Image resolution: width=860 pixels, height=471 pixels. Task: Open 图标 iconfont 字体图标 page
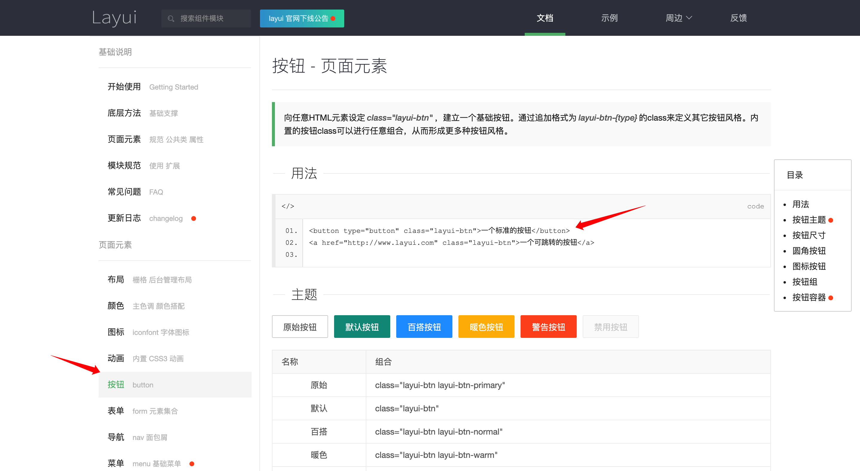pyautogui.click(x=175, y=332)
